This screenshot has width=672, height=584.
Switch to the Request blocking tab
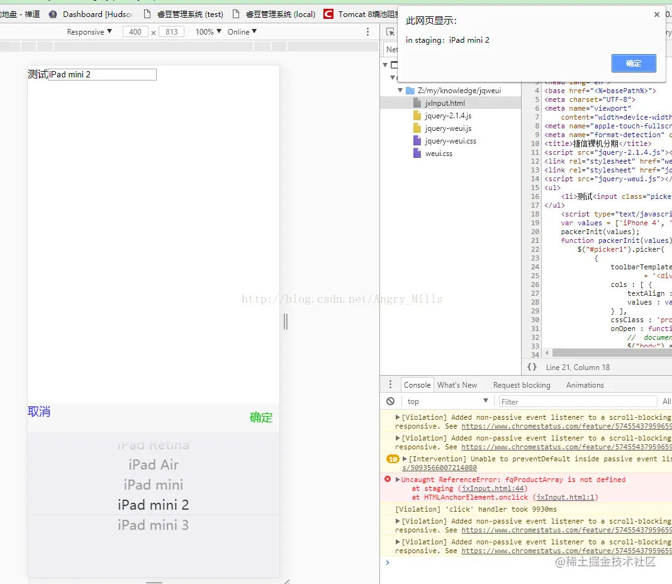pos(522,385)
